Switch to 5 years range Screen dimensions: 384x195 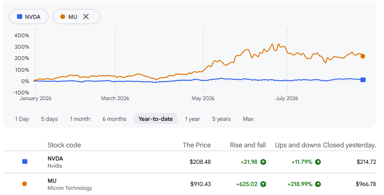coord(221,119)
